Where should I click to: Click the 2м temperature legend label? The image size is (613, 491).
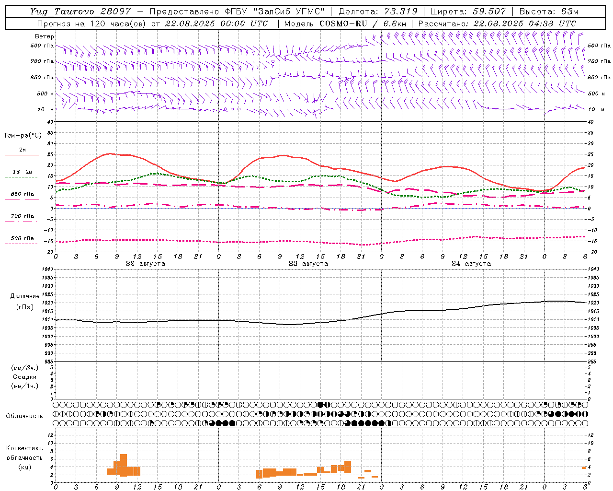(x=23, y=150)
